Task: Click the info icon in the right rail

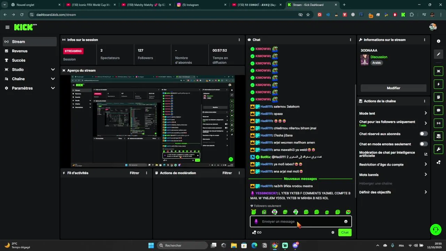Action: 438,41
